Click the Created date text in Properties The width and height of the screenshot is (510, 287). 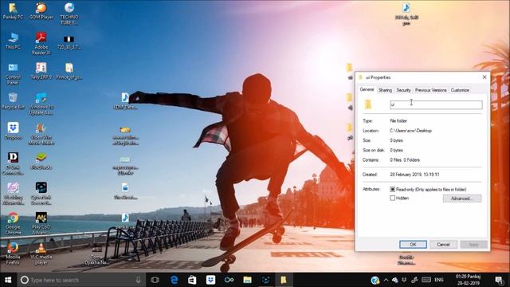pos(414,175)
